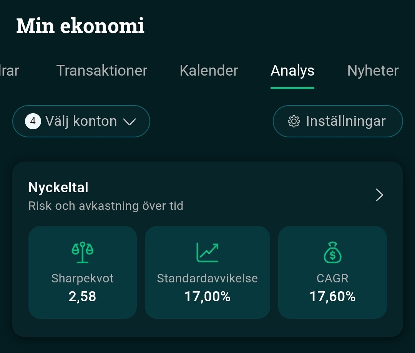Switch to the Transaktioner tab

(x=102, y=71)
